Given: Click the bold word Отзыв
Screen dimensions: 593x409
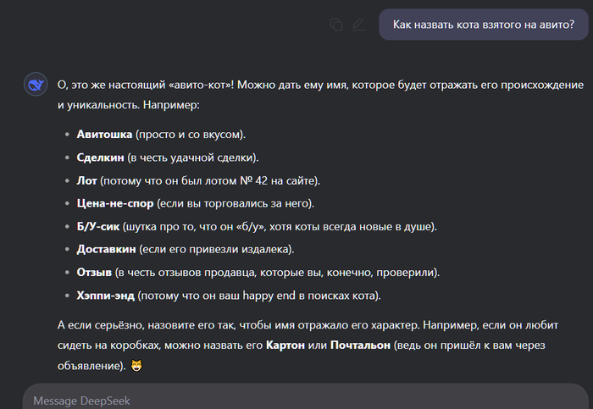Looking at the screenshot, I should (x=94, y=273).
